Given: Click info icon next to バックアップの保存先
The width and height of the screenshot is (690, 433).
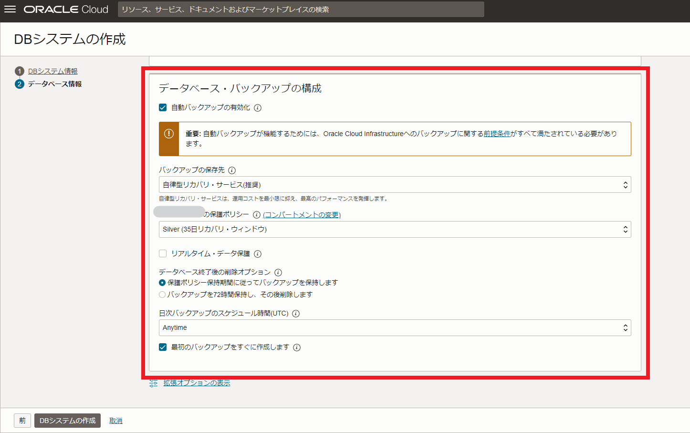Looking at the screenshot, I should (232, 170).
